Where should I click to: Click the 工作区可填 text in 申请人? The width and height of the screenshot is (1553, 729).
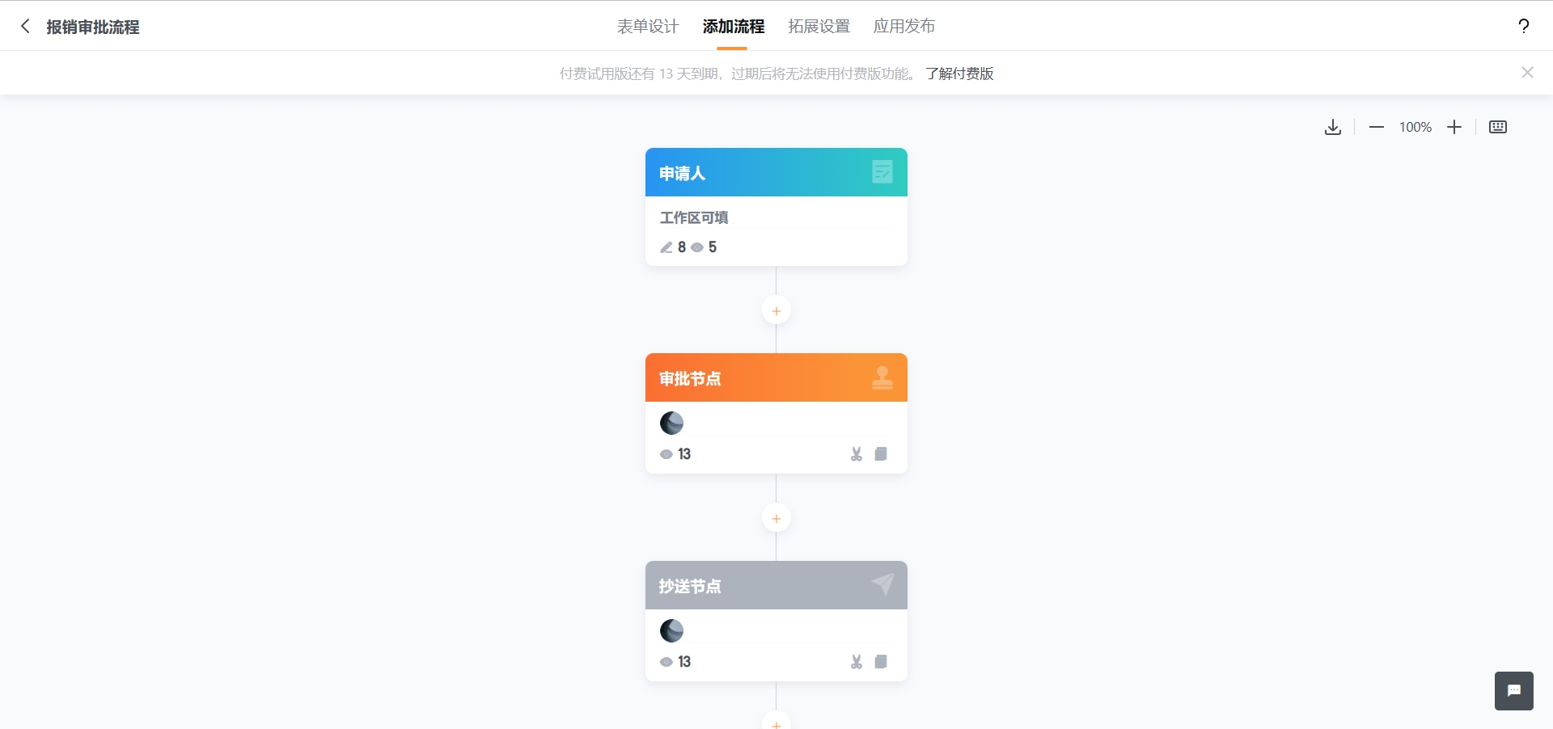coord(694,217)
